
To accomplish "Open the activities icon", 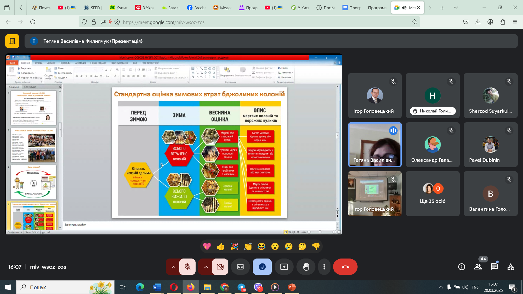I will [x=510, y=267].
